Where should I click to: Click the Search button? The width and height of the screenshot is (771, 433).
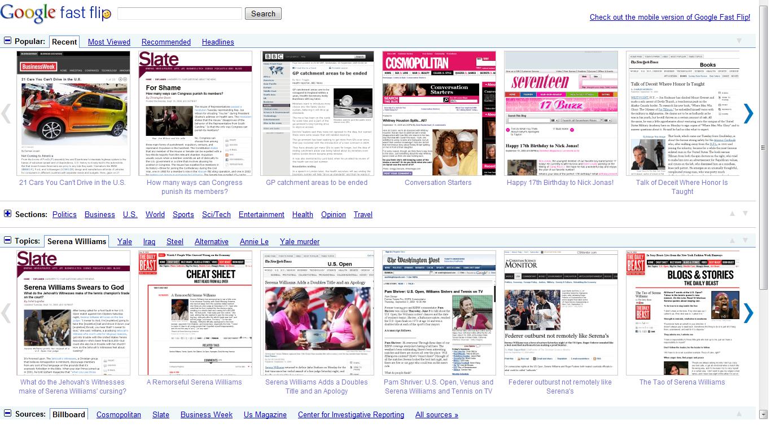click(263, 14)
